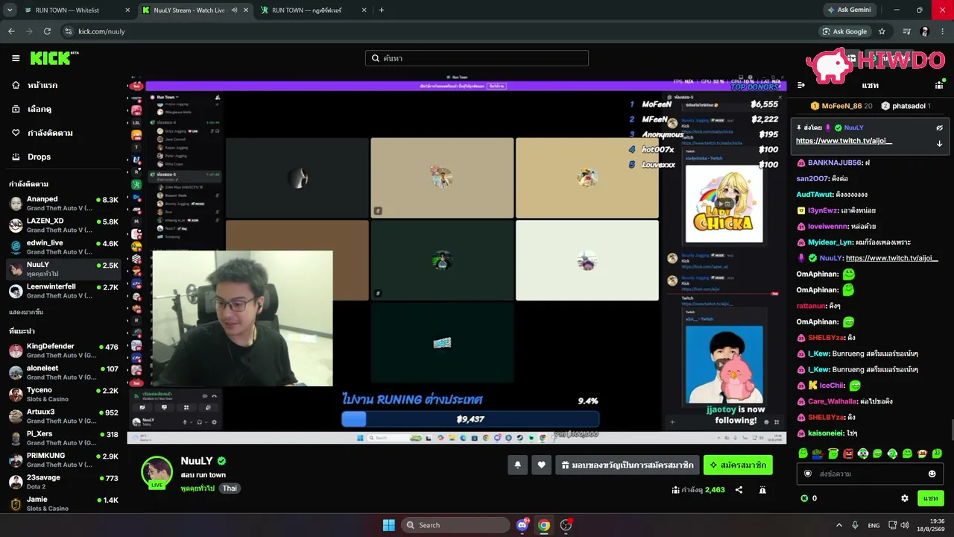Image resolution: width=954 pixels, height=537 pixels.
Task: Open the pinned twitch.tv/aijoi link
Action: (x=844, y=141)
